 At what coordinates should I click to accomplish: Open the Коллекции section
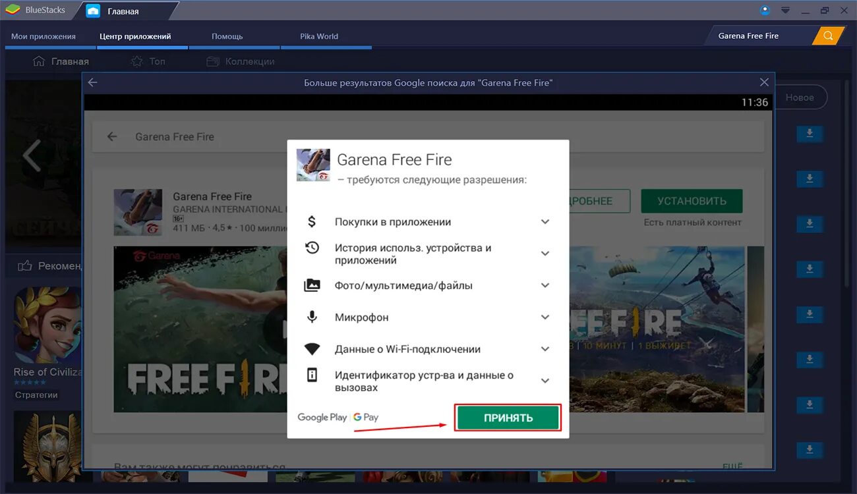click(x=241, y=61)
